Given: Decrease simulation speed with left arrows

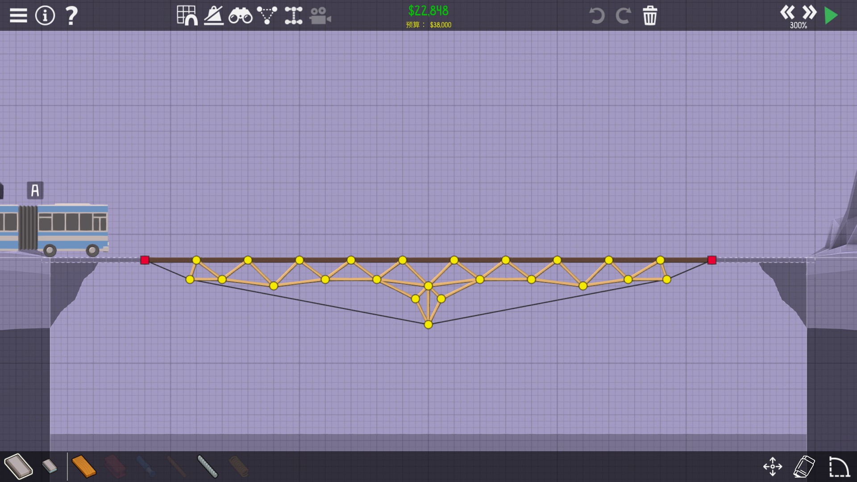Looking at the screenshot, I should 787,12.
